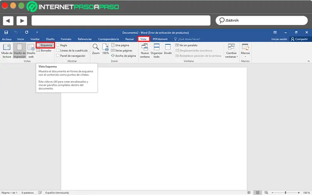Click Iniciar sesión link
This screenshot has width=312, height=195.
[279, 39]
